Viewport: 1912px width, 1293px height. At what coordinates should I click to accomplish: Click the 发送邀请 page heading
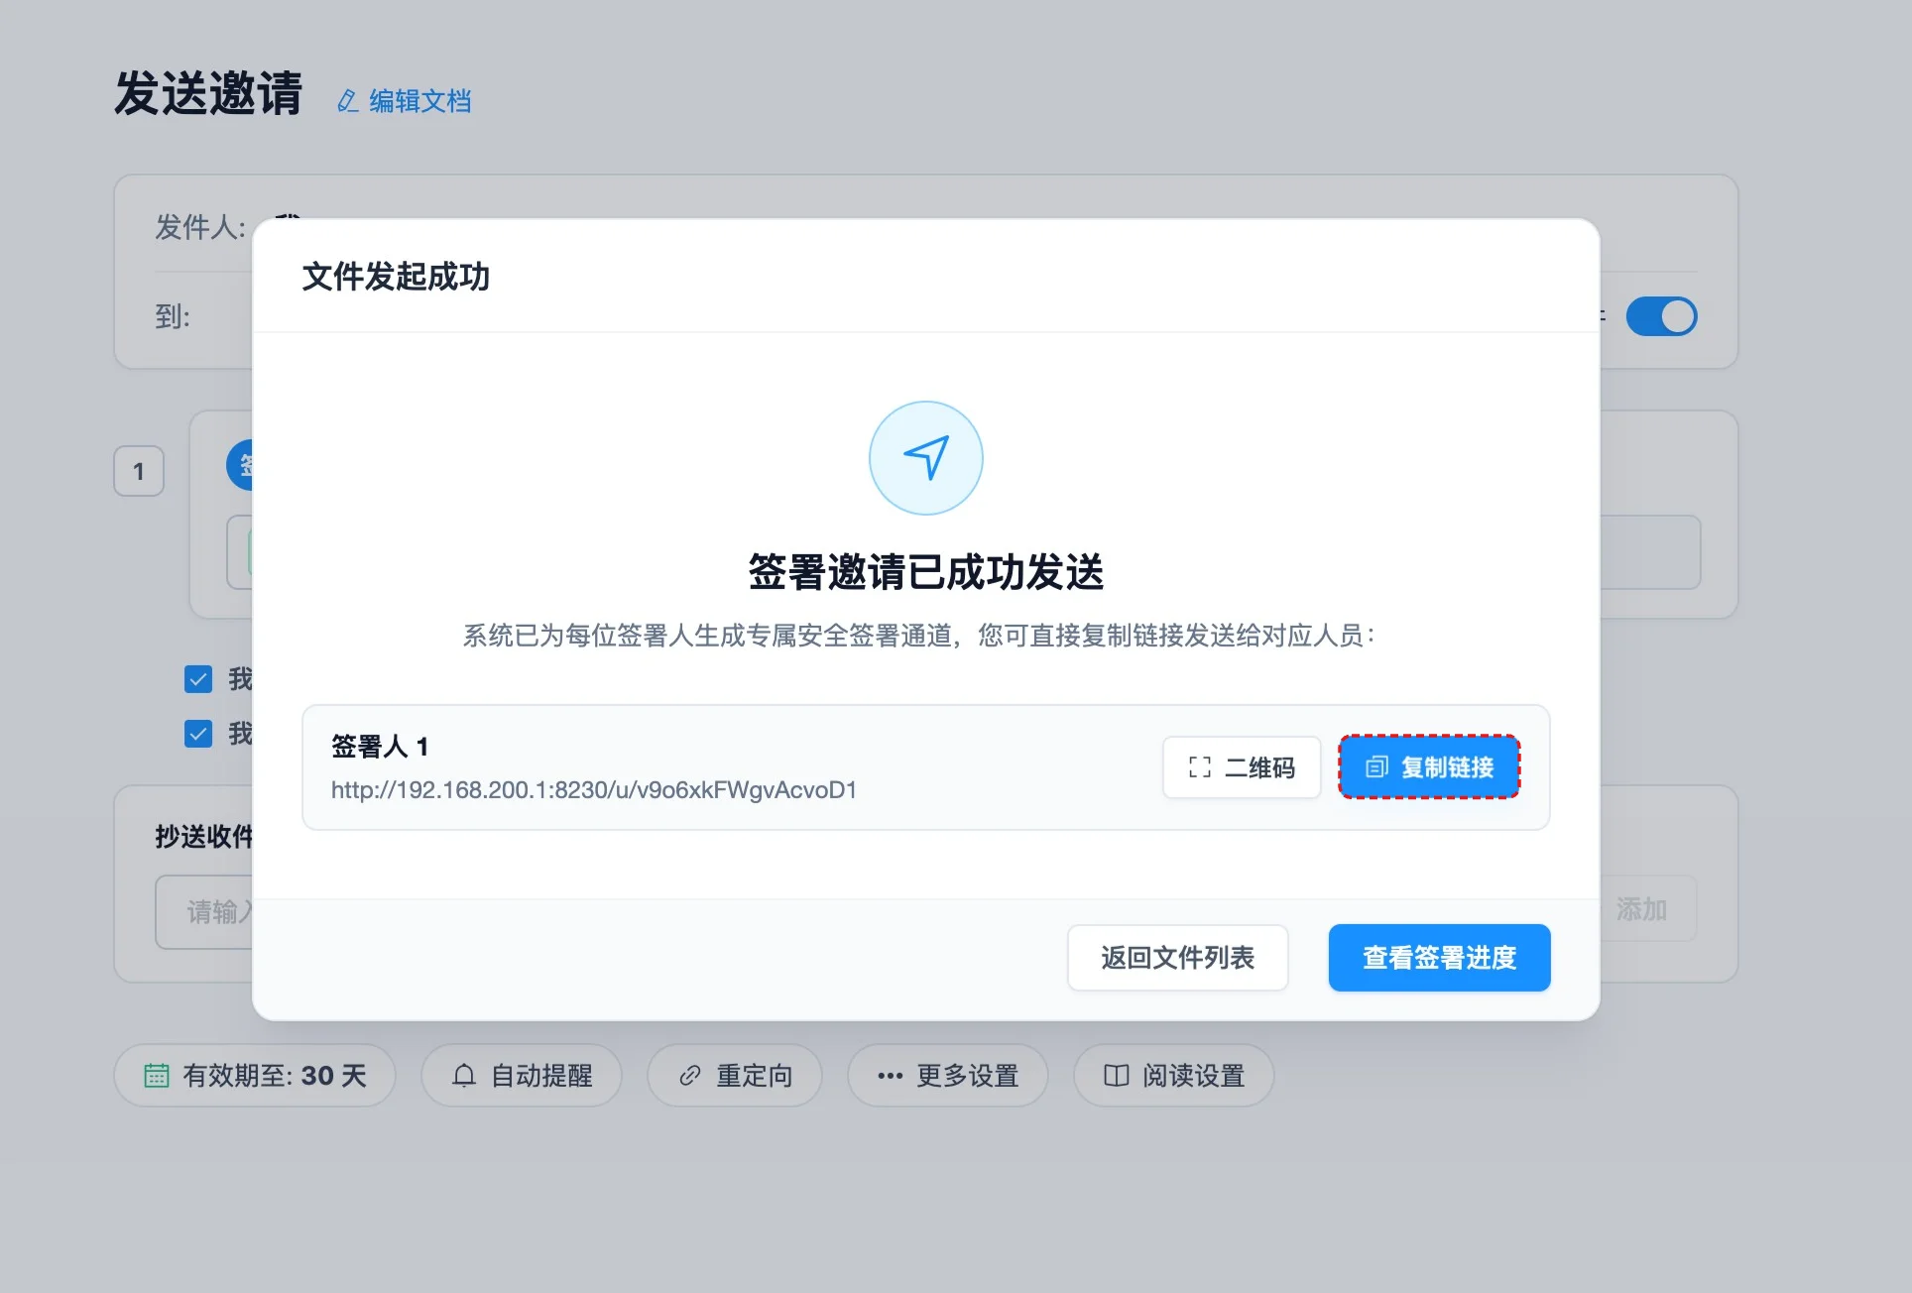[x=208, y=94]
